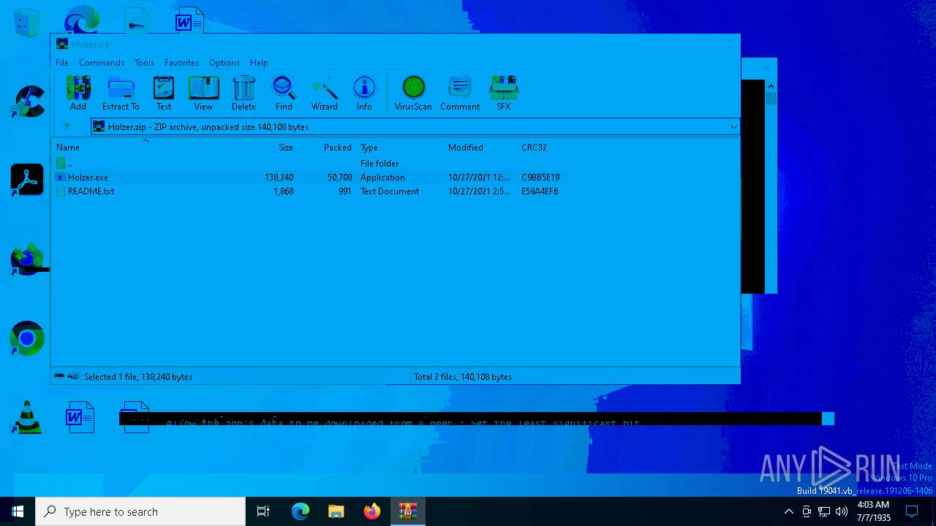This screenshot has width=936, height=526.
Task: Click the scroll-up arrow in the background window
Action: click(x=771, y=86)
